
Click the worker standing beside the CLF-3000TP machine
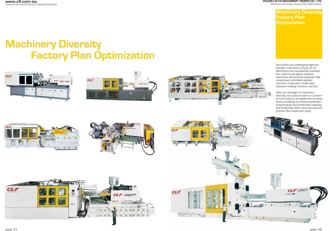(114, 216)
